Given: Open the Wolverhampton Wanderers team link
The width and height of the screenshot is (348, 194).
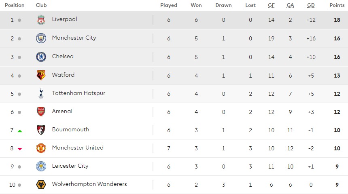Looking at the screenshot, I should tap(89, 184).
